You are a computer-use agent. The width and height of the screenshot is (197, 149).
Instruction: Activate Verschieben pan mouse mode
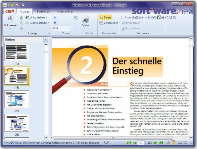coord(109,23)
